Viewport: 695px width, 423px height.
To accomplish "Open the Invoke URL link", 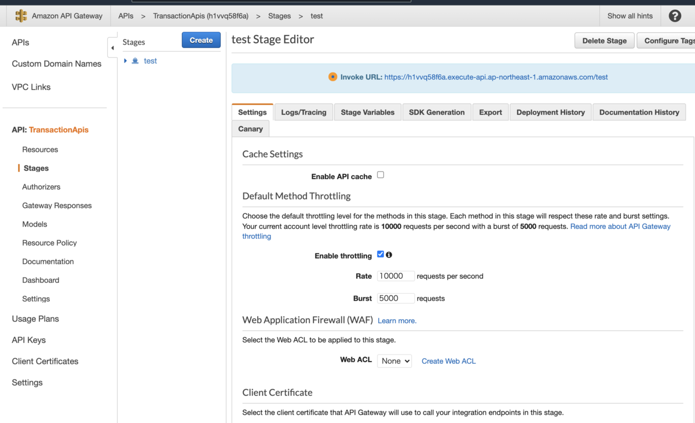I will click(x=496, y=76).
